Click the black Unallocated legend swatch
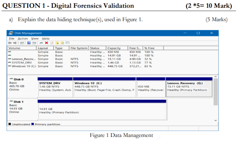 click(10, 124)
